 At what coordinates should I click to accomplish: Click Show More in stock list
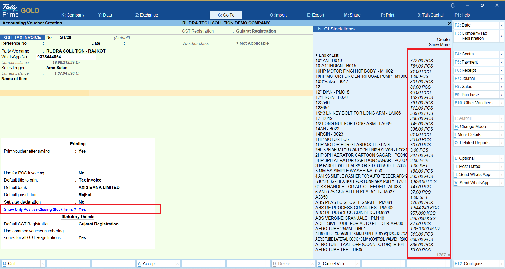[439, 45]
